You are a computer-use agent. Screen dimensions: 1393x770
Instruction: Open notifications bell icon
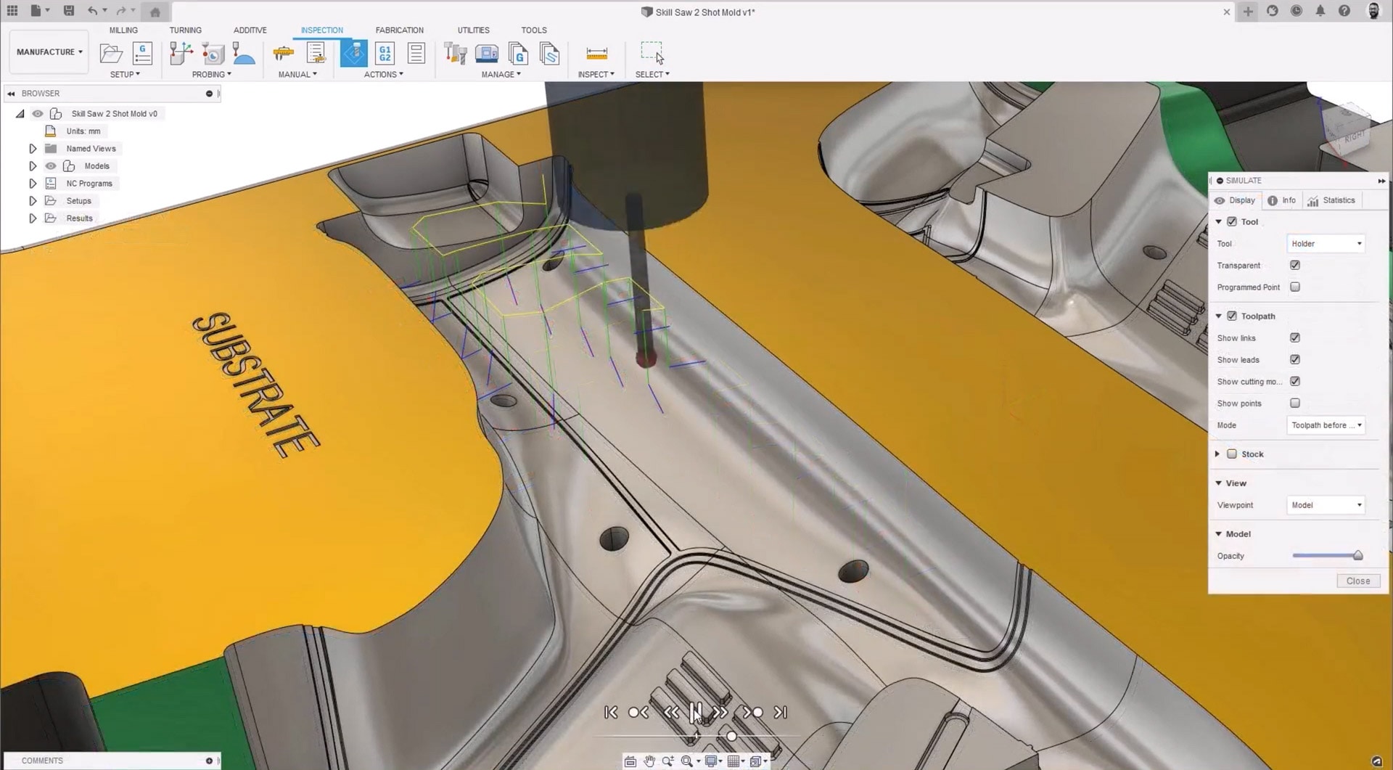1320,11
